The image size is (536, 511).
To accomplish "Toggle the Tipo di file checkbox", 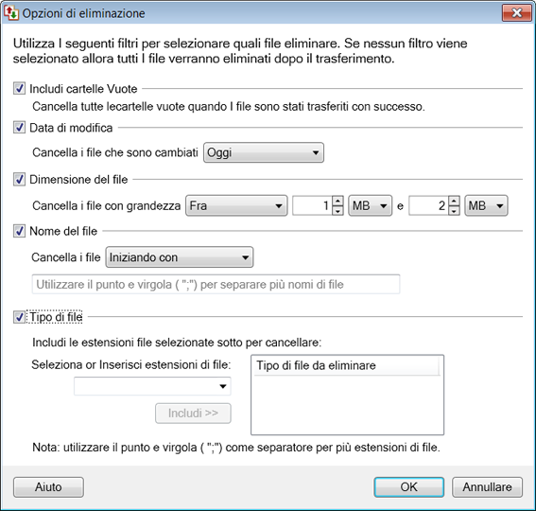I will tap(19, 317).
